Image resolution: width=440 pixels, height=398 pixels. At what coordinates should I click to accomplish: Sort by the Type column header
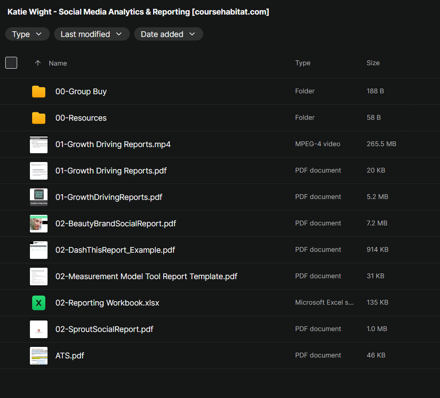pos(303,63)
